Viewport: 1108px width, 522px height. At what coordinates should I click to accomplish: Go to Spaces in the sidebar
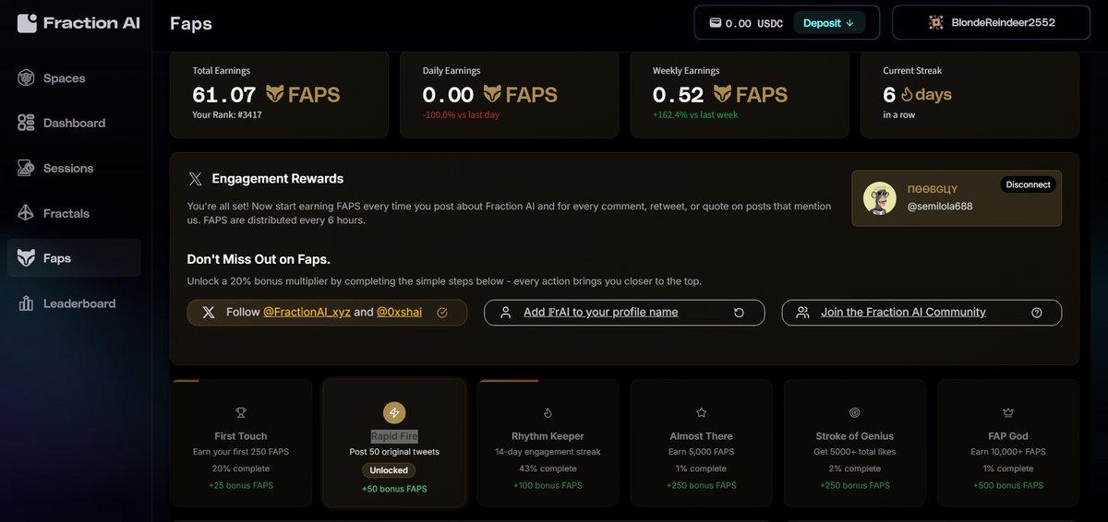tap(74, 78)
